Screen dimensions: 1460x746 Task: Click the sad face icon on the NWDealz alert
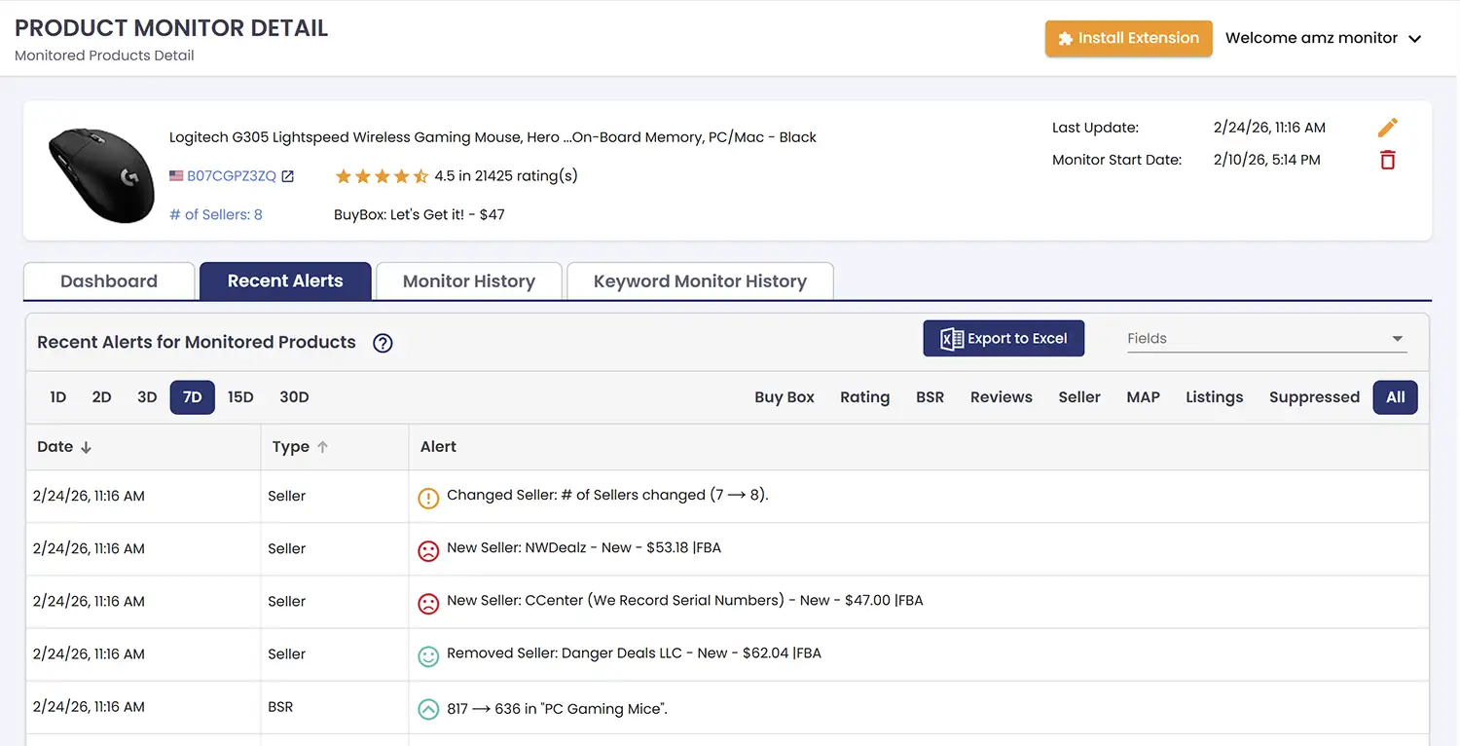[428, 550]
